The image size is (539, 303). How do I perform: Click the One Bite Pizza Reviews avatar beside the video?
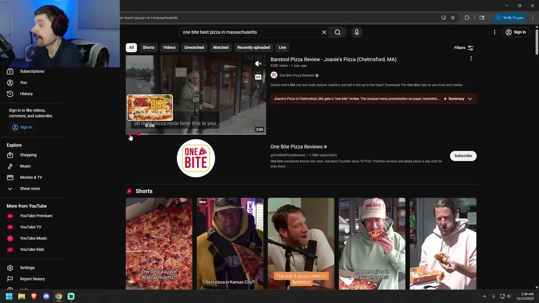(274, 75)
